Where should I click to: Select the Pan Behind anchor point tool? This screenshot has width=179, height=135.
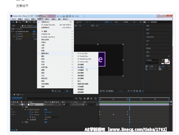pyautogui.click(x=30, y=22)
